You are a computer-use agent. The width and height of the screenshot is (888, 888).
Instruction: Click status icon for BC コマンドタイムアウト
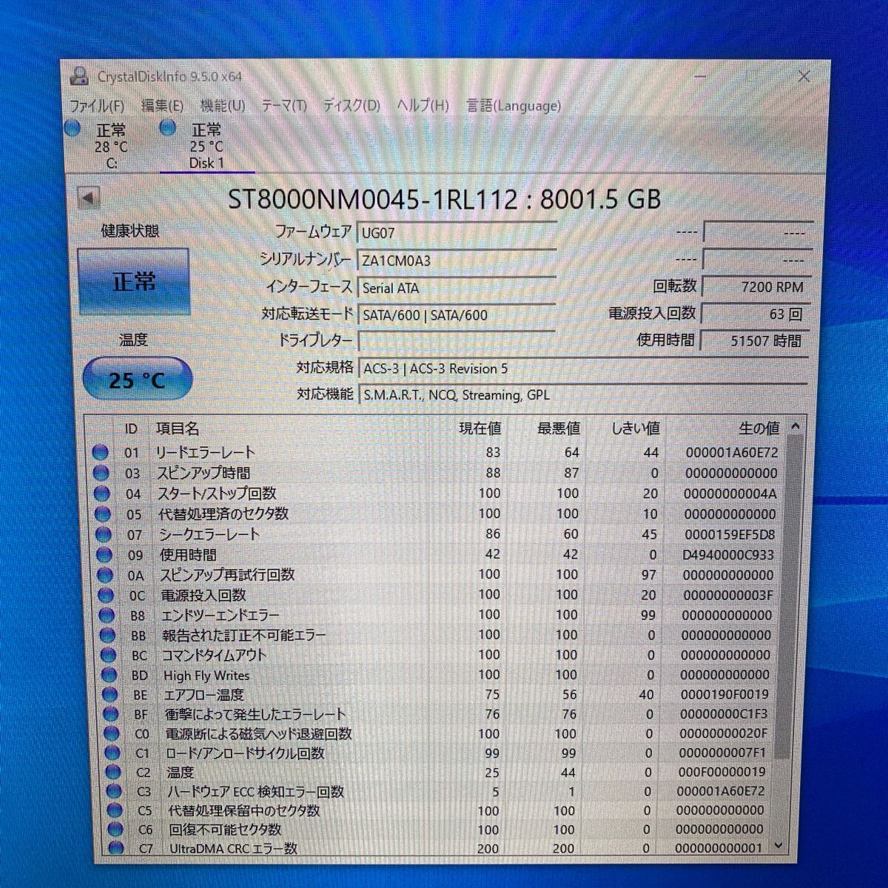point(108,655)
